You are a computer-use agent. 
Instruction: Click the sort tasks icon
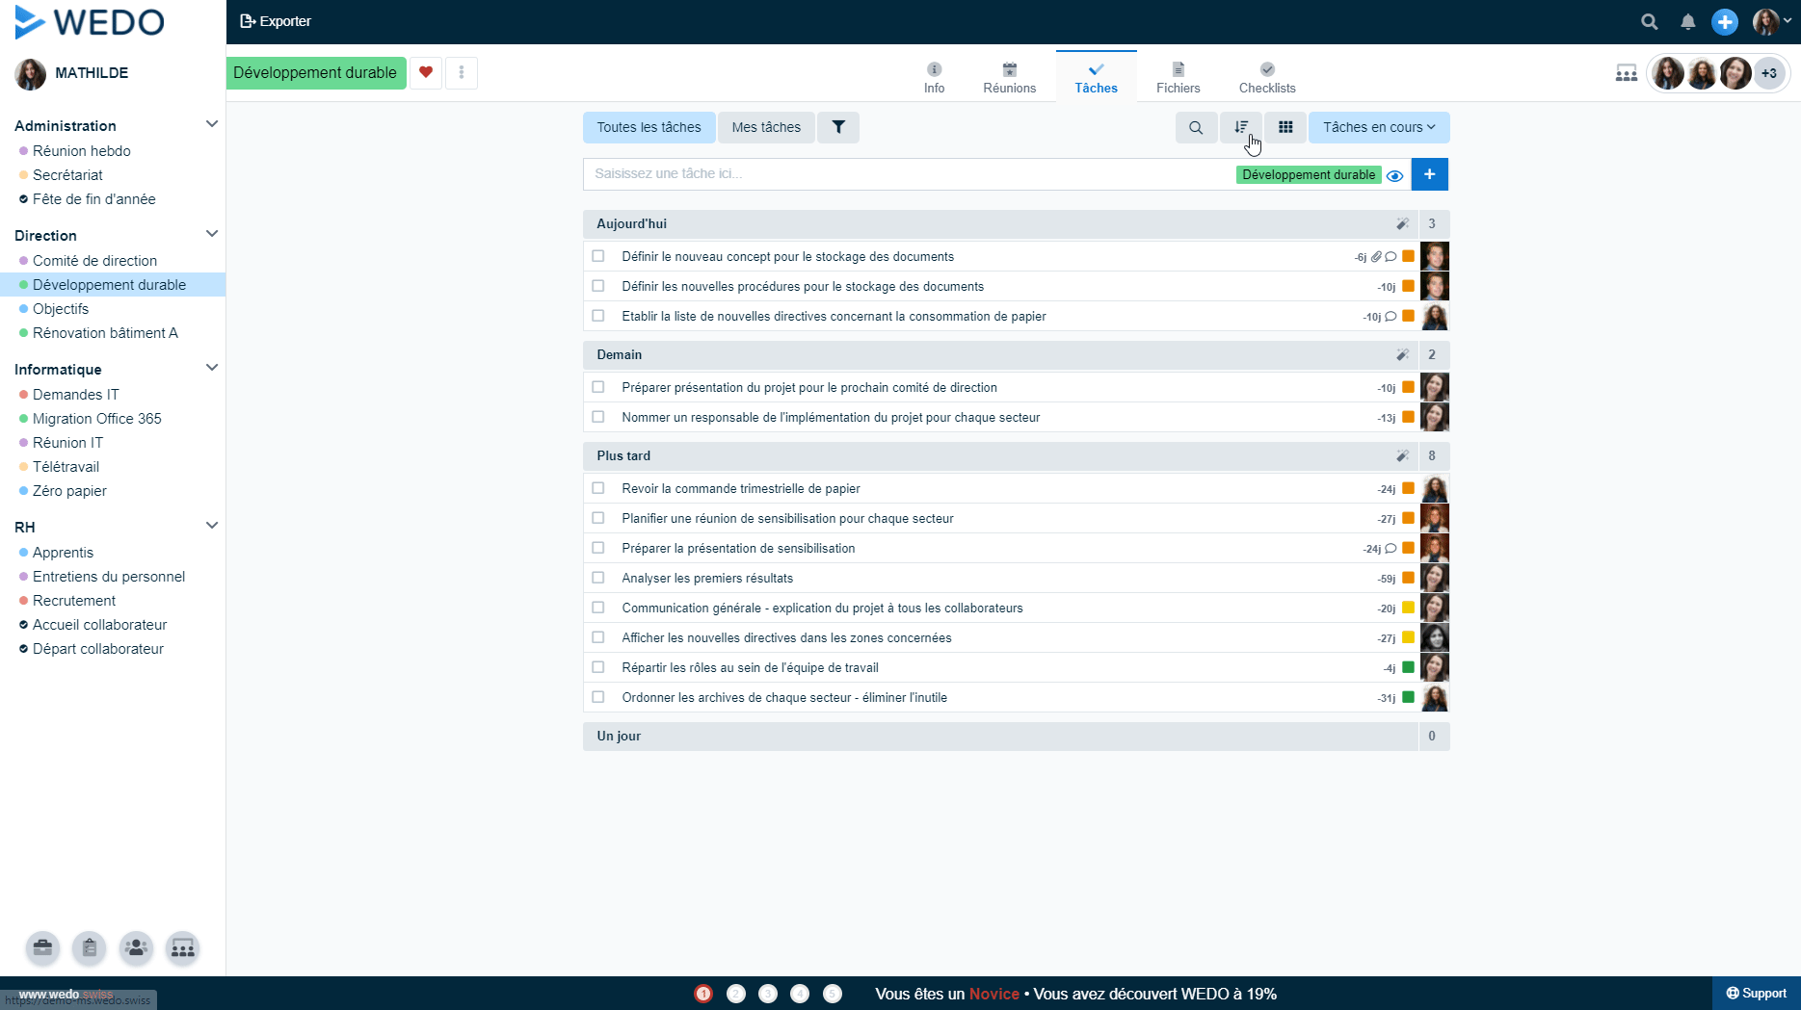coord(1241,127)
